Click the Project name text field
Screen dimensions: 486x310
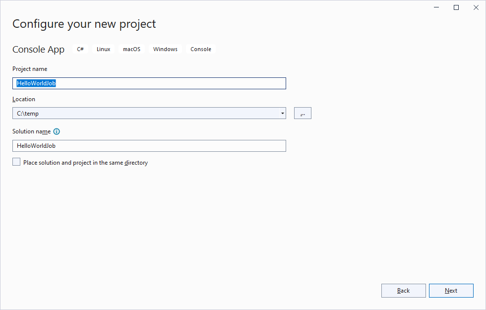(149, 83)
